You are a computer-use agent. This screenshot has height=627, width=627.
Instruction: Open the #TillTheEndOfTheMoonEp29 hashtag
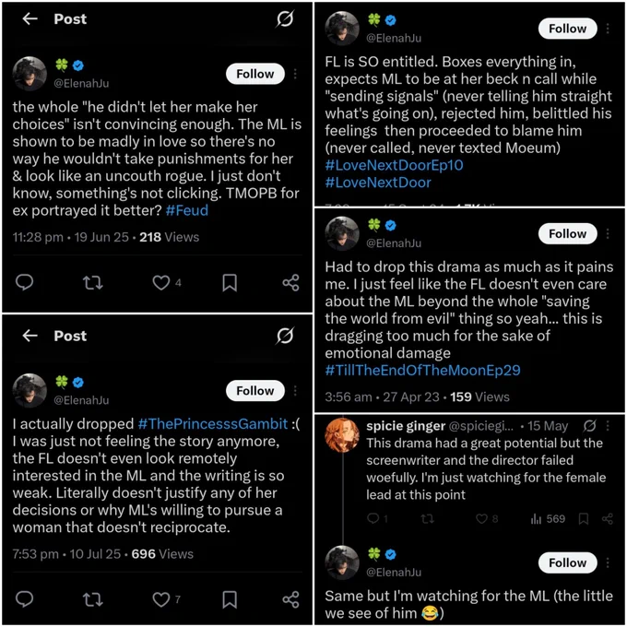pyautogui.click(x=422, y=371)
